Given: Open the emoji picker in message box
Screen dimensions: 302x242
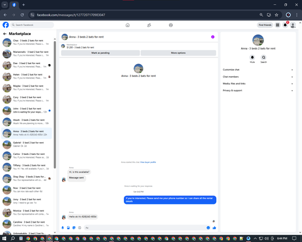Looking at the screenshot, I should (x=208, y=227).
